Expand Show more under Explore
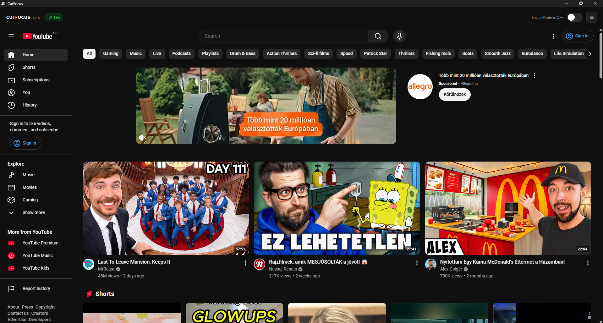The image size is (603, 323). click(x=36, y=213)
